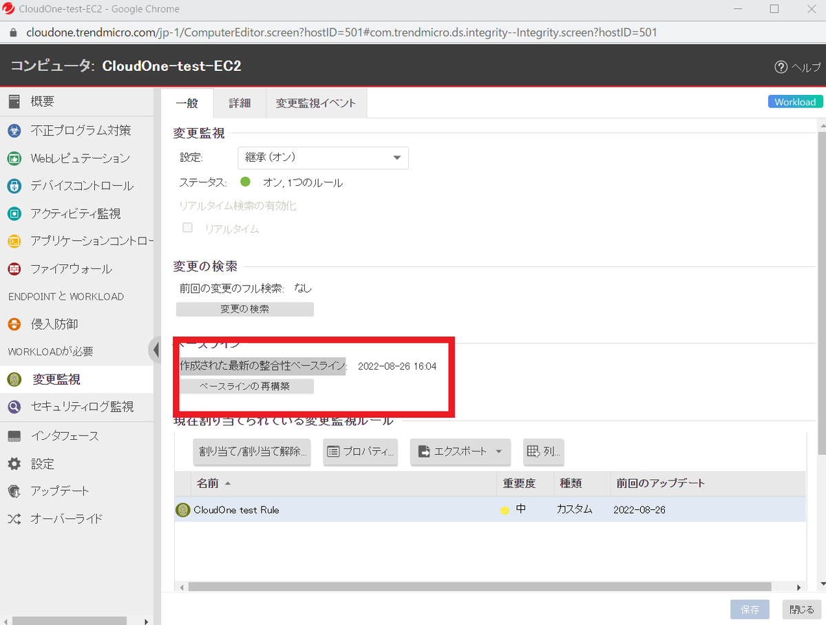The height and width of the screenshot is (625, 826).
Task: Click the セキュリティログ監視 magnifier icon
Action: tap(14, 407)
